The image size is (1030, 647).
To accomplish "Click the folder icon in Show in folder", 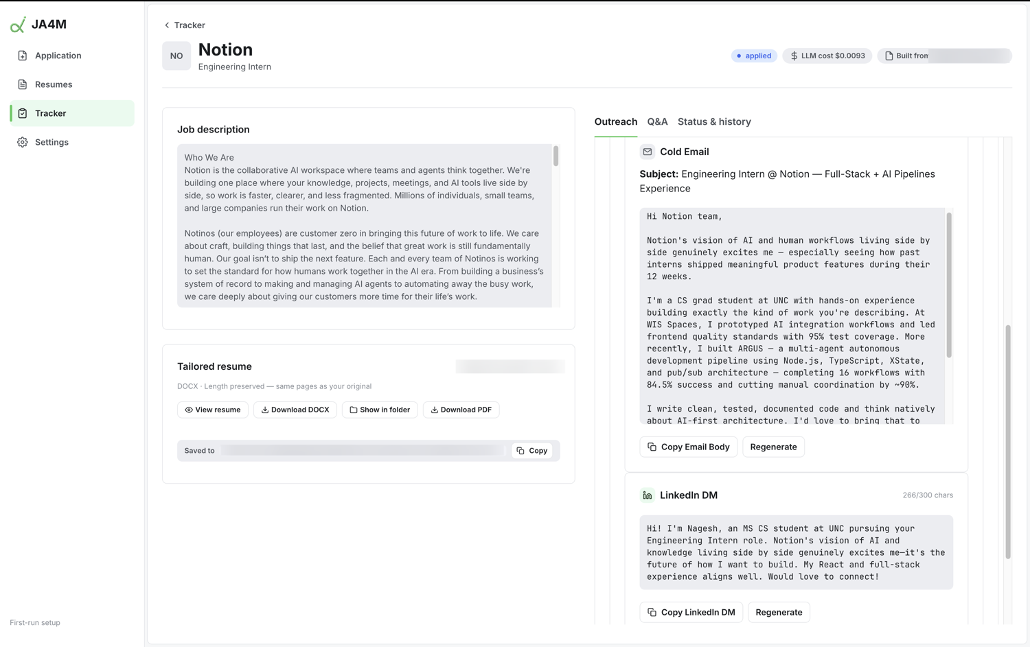I will (354, 410).
